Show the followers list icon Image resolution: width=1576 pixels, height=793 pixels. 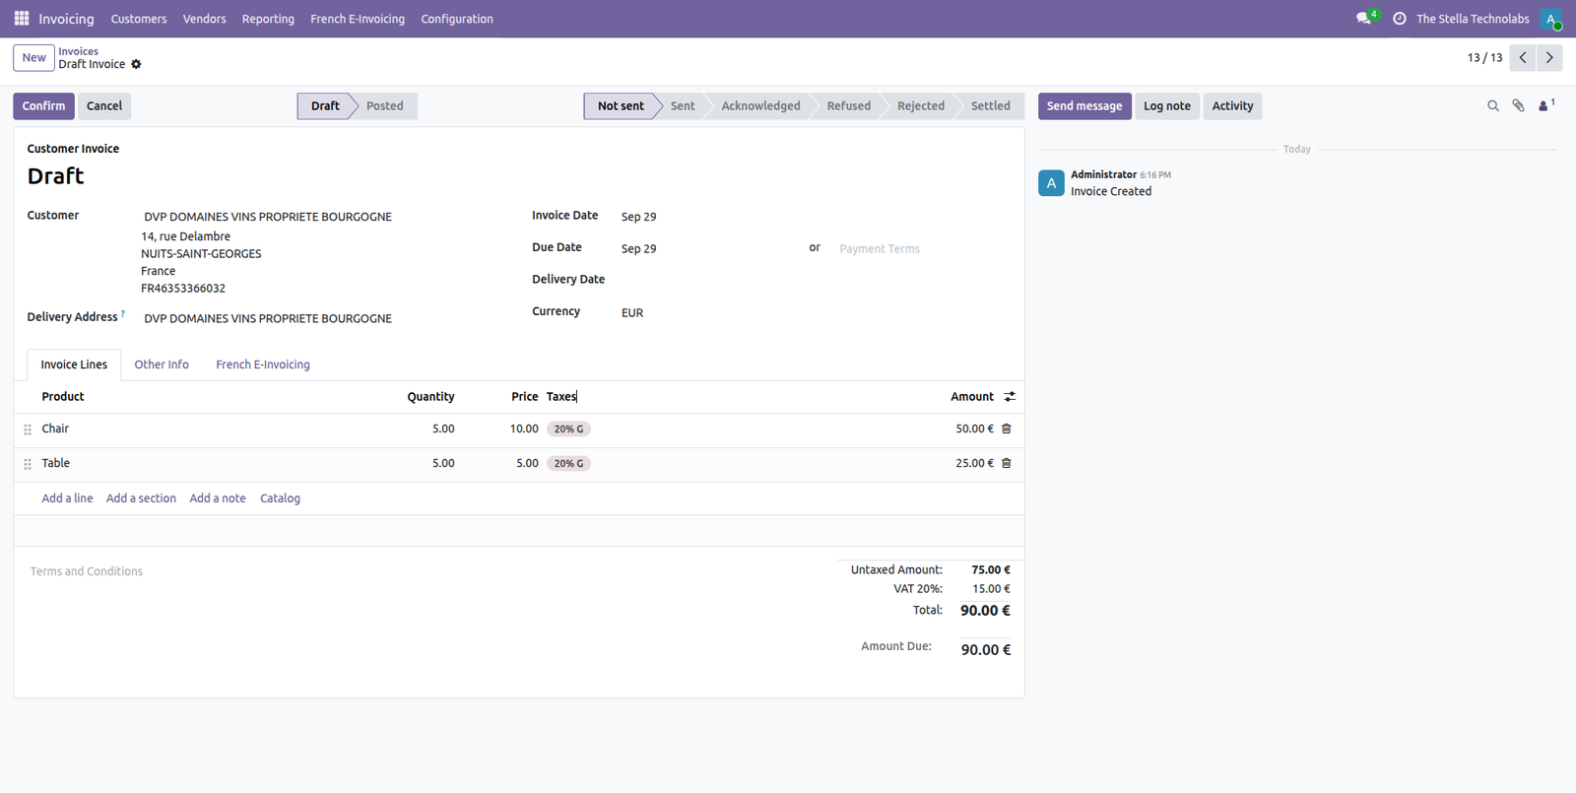click(1546, 105)
